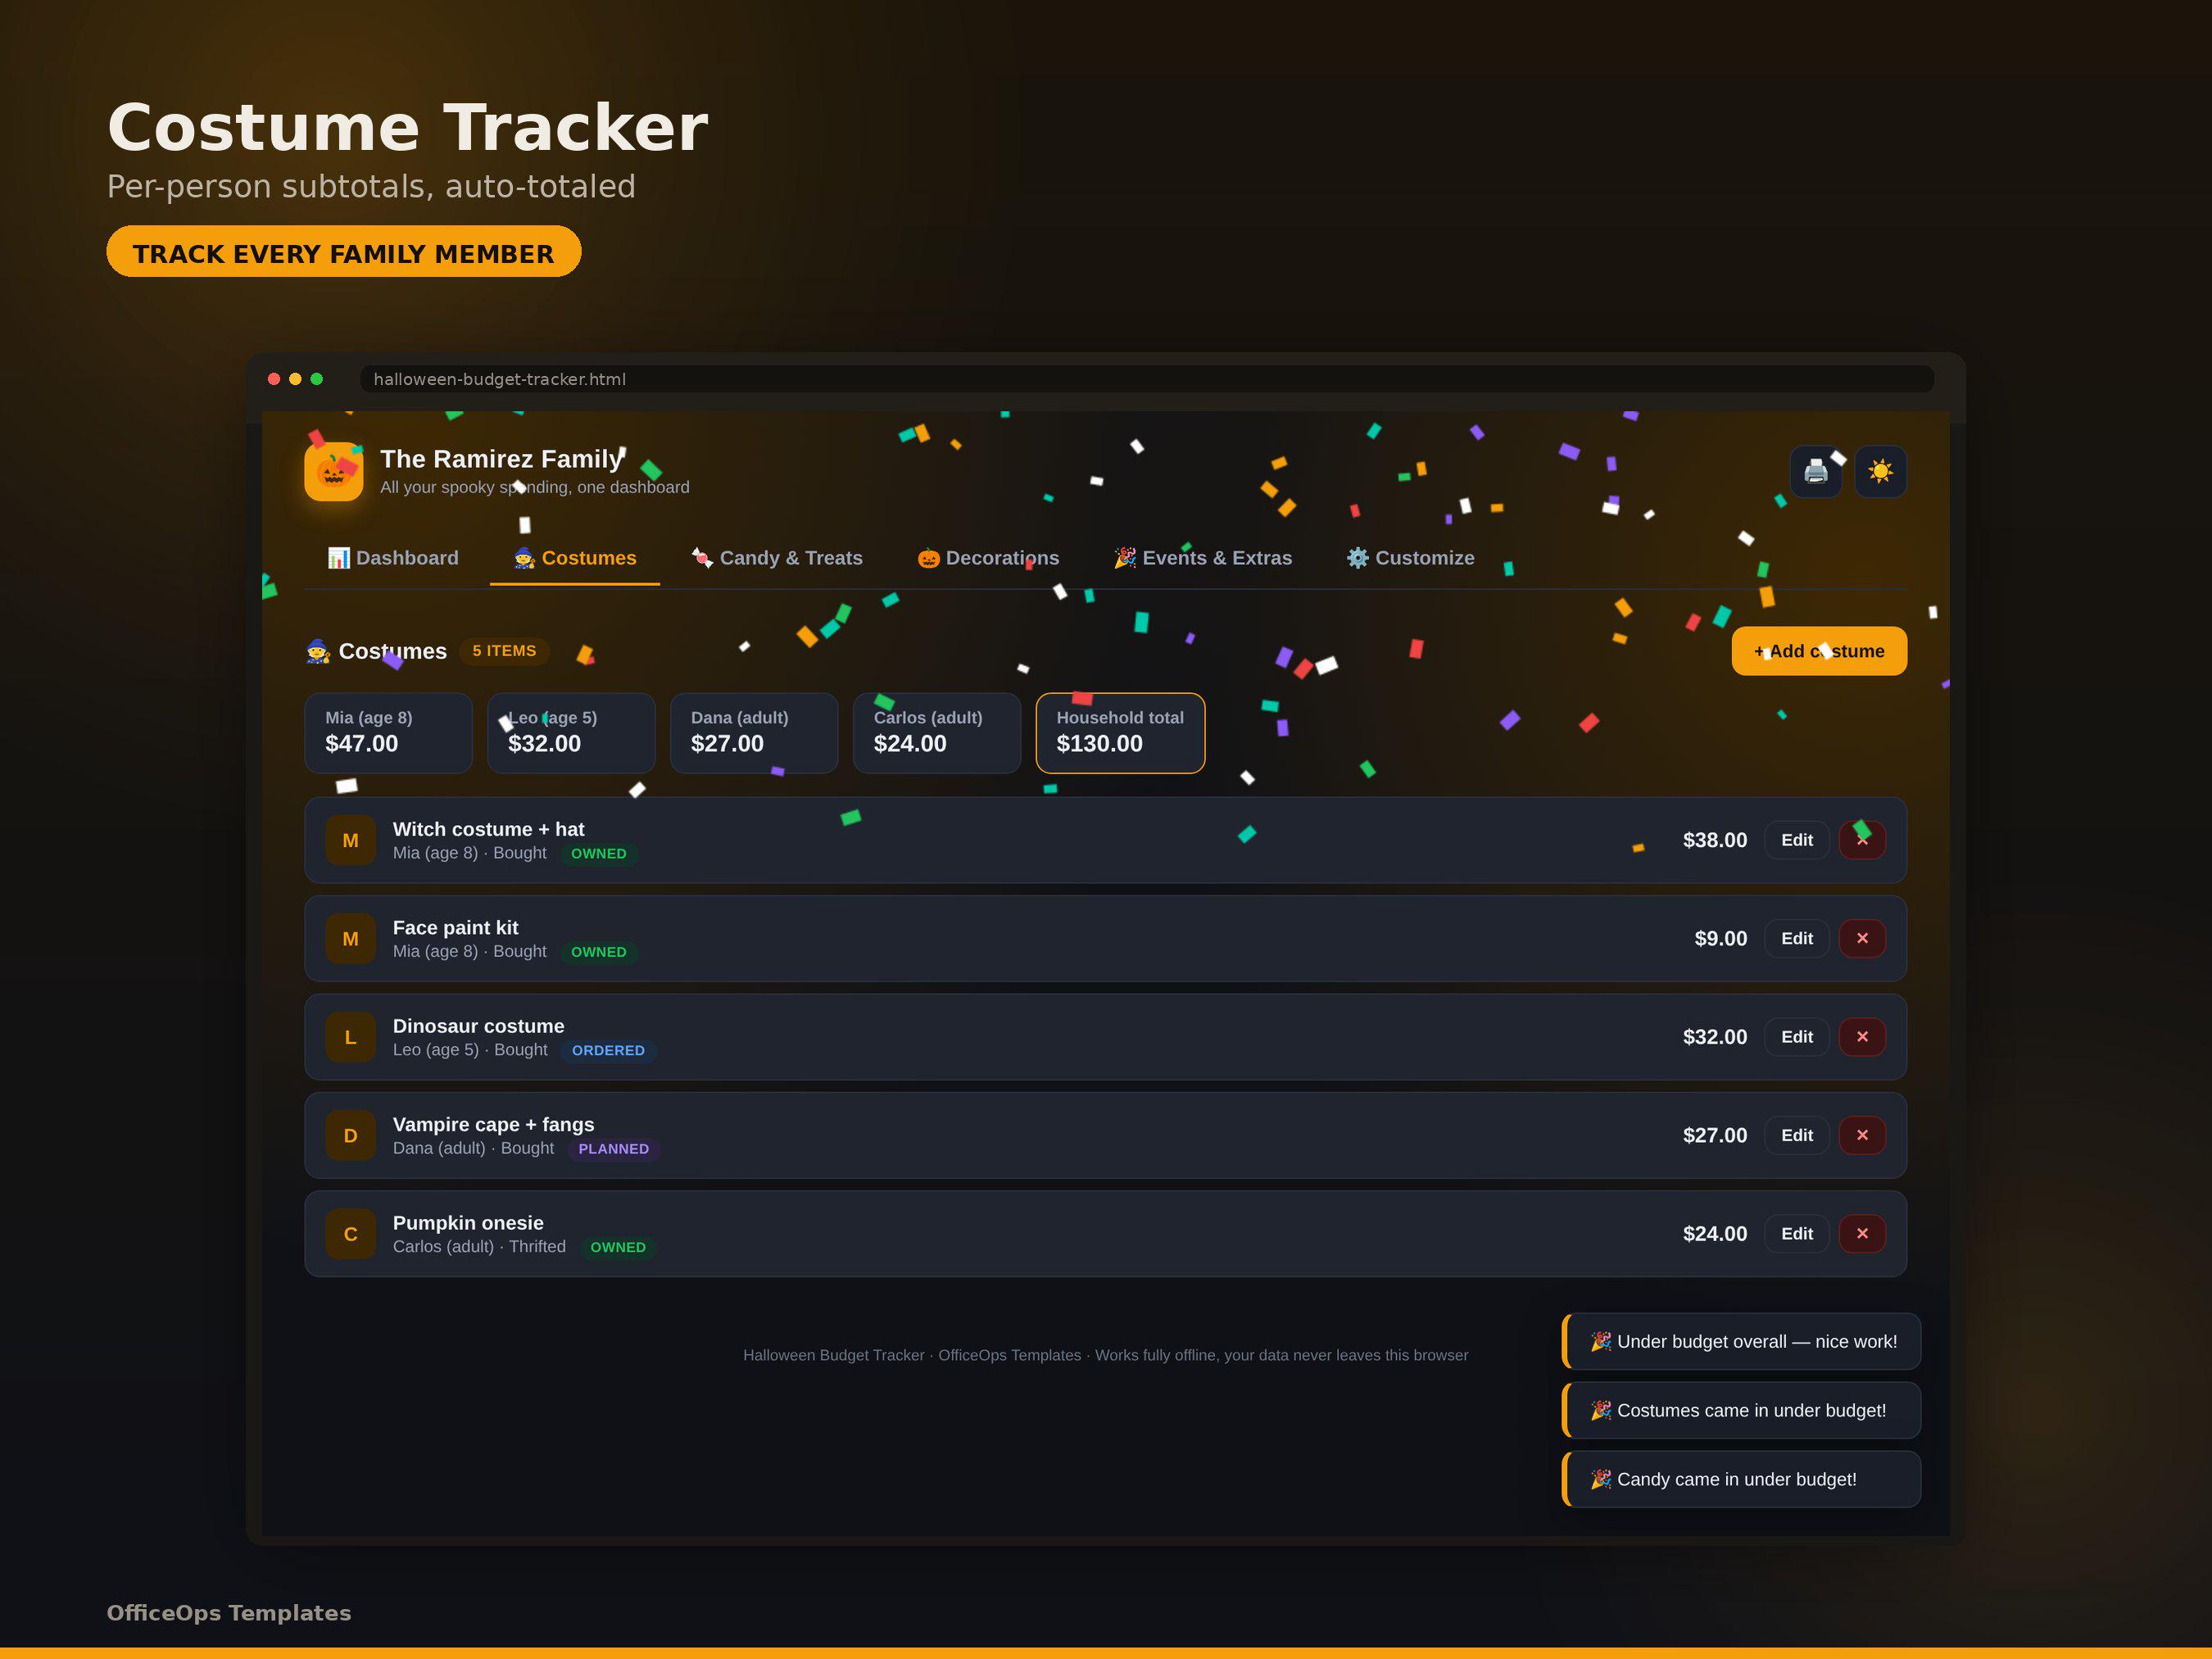Click the C avatar on Pumpkin onesie row
Image resolution: width=2212 pixels, height=1659 pixels.
click(x=350, y=1233)
